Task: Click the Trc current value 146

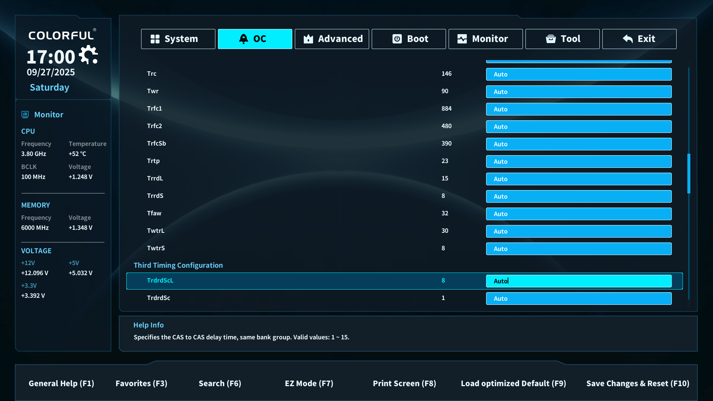Action: pyautogui.click(x=446, y=74)
